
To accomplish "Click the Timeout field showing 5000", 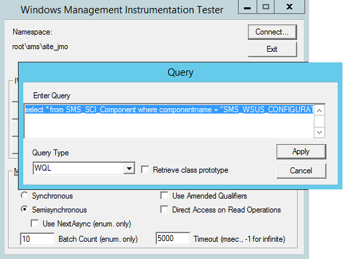I will click(173, 238).
